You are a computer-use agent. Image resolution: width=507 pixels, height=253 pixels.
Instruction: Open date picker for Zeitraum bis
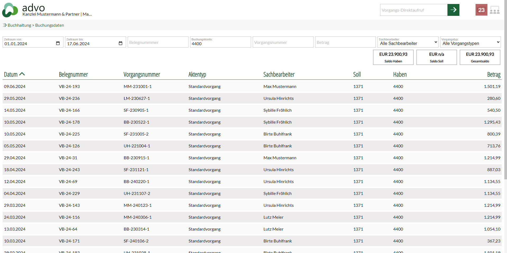click(x=121, y=44)
